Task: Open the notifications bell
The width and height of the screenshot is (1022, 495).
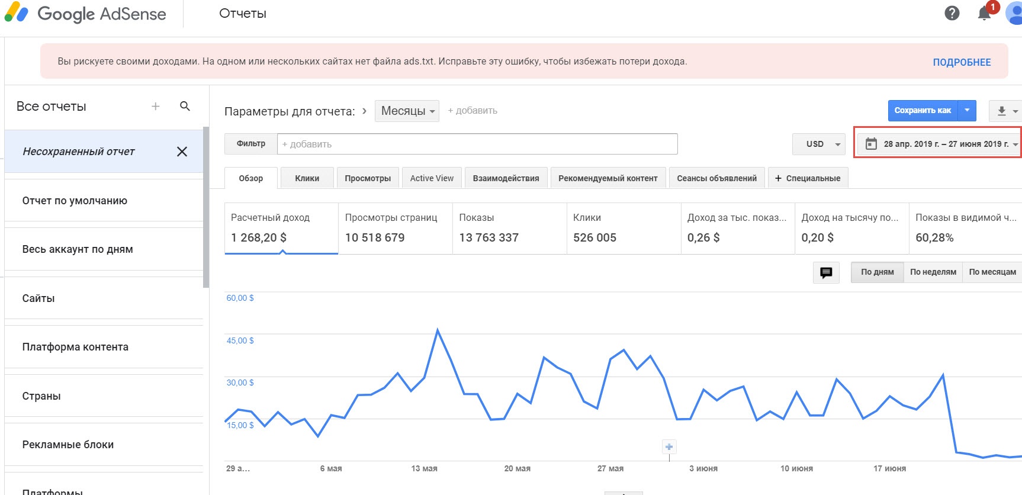Action: pos(984,14)
